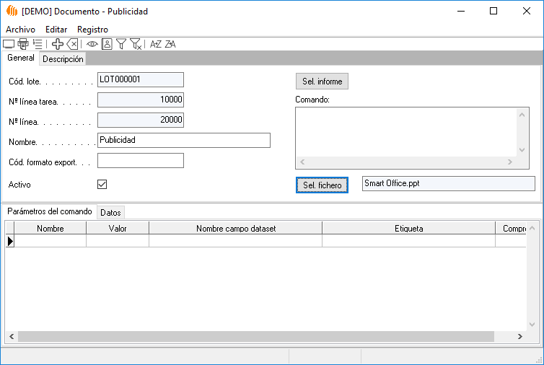Click the grid's horizontal scrollbar right arrow
The width and height of the screenshot is (544, 365).
(519, 337)
